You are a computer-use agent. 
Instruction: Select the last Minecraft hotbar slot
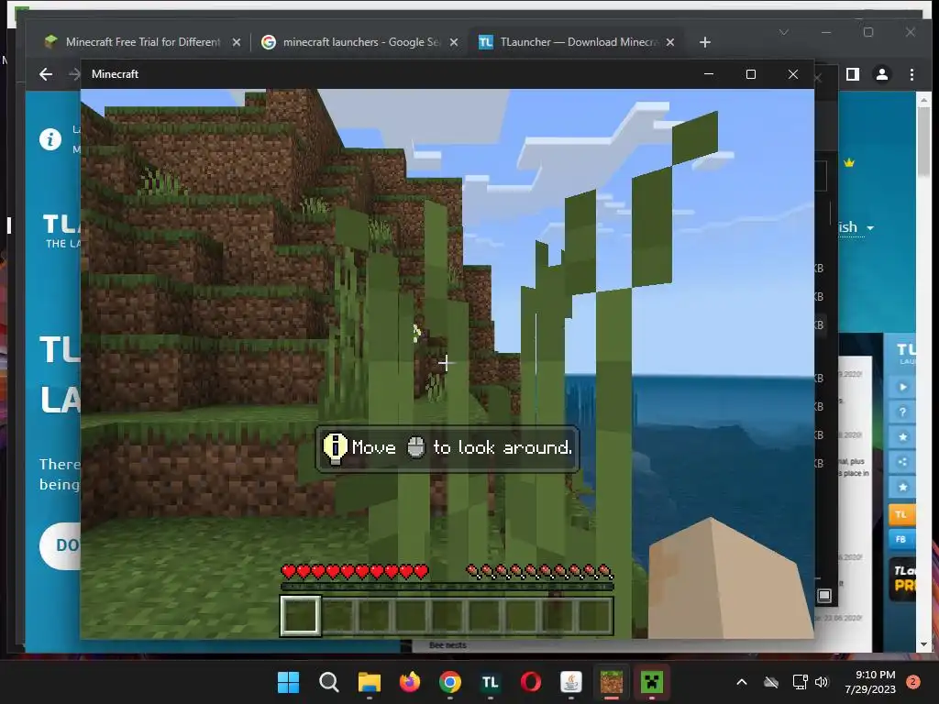[594, 615]
